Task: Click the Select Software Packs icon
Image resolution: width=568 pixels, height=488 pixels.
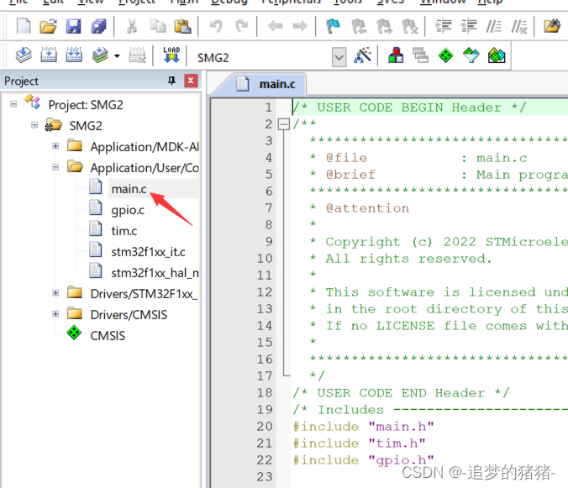Action: 471,55
